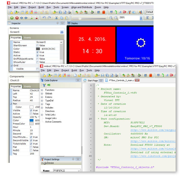Viewport: 181px width, 178px height.
Task: Switch to FT8xx_Controls_2_main.c tab
Action: pyautogui.click(x=121, y=81)
